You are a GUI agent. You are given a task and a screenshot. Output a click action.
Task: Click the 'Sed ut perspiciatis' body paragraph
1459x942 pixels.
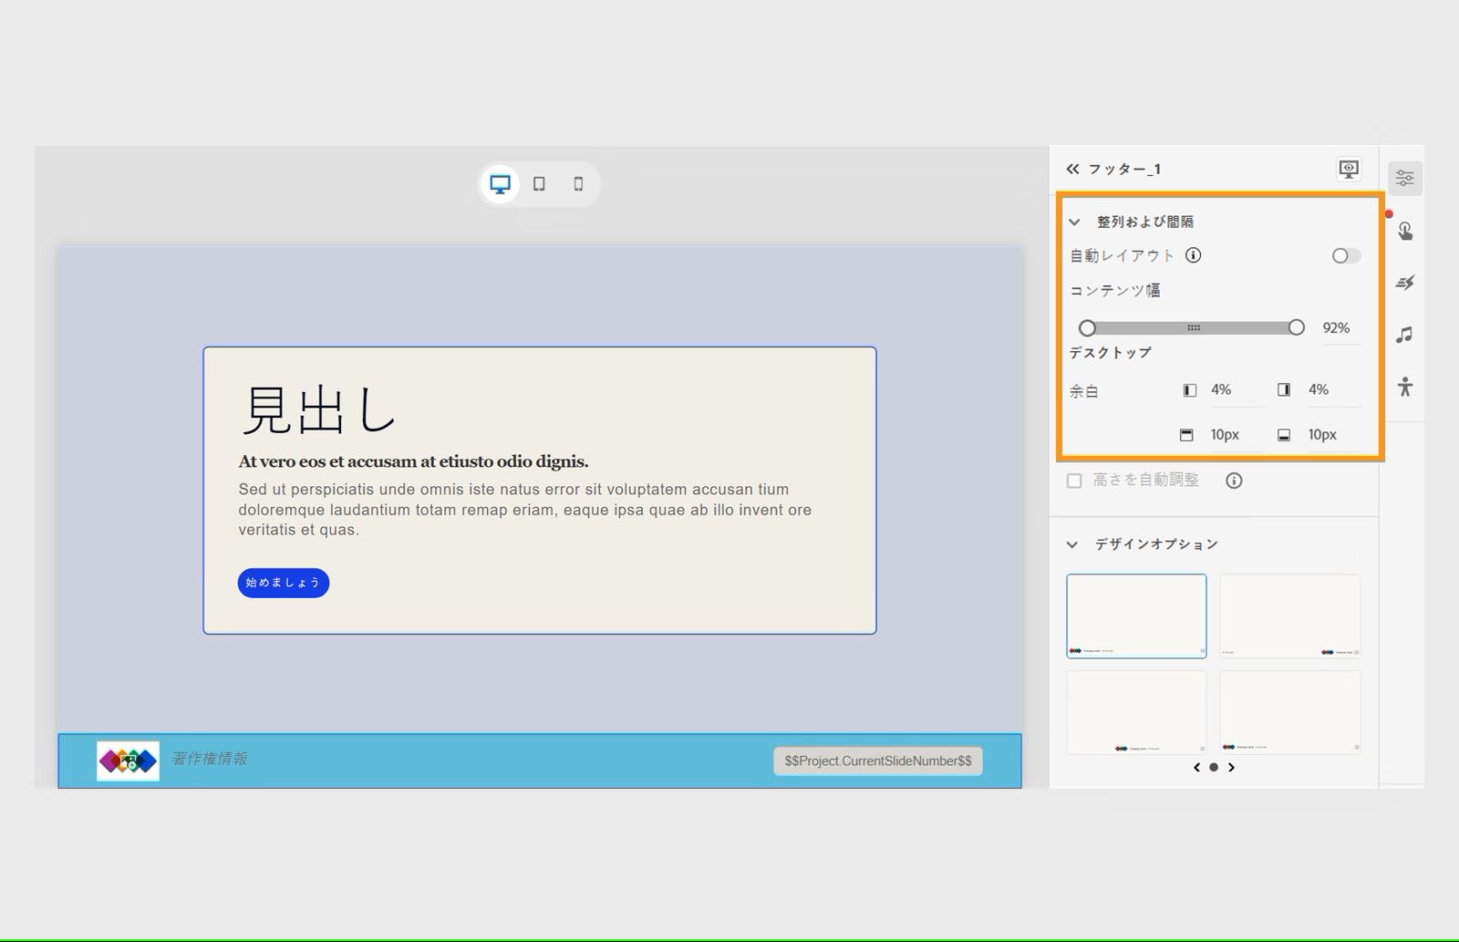point(525,510)
